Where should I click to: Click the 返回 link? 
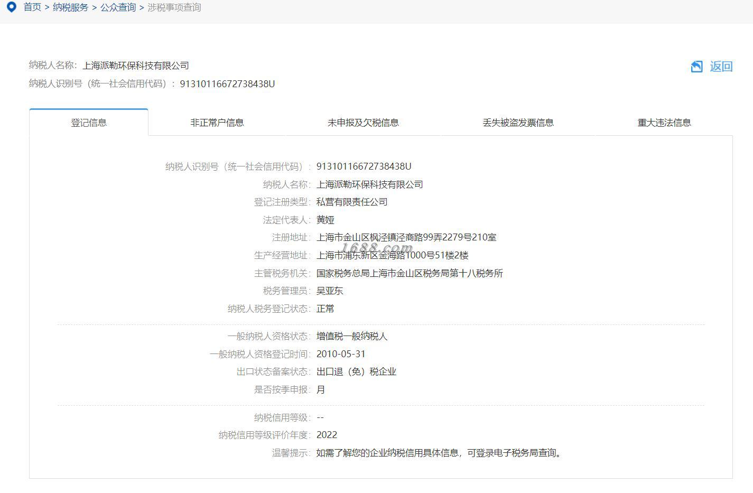tap(721, 67)
